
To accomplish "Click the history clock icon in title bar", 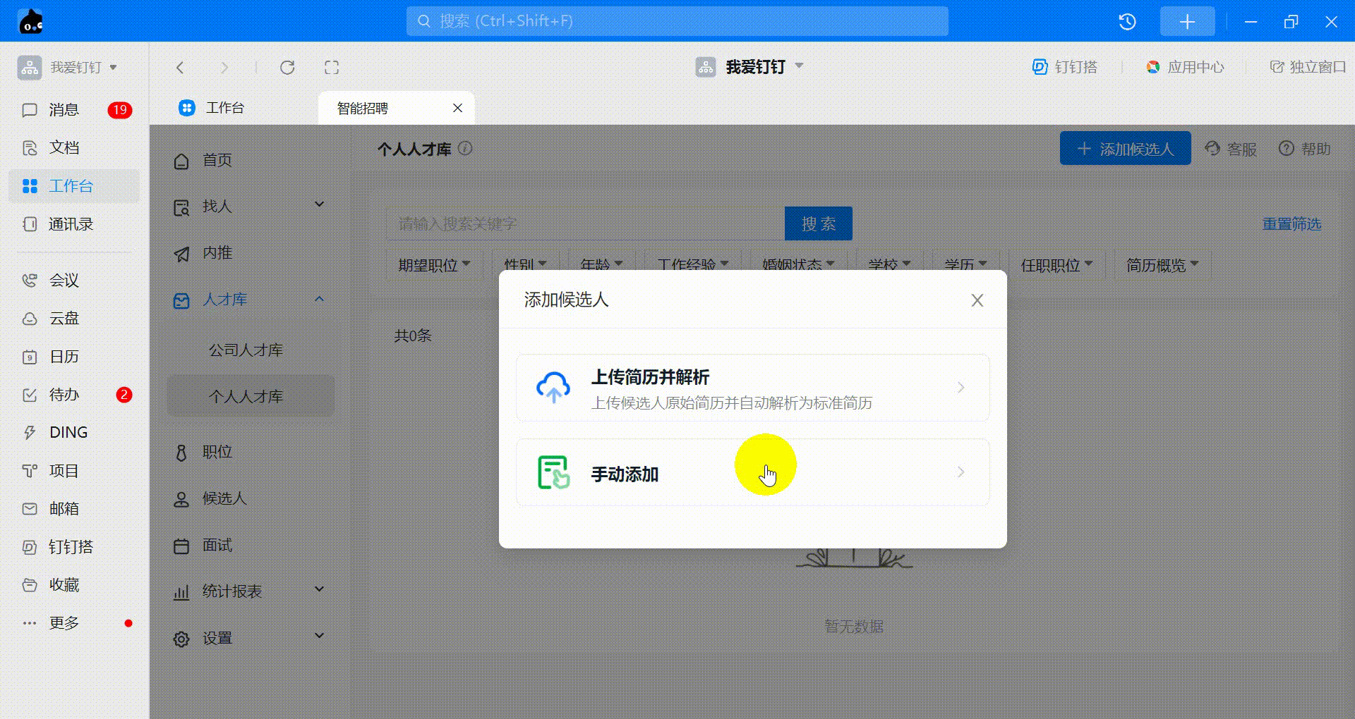I will 1127,22.
